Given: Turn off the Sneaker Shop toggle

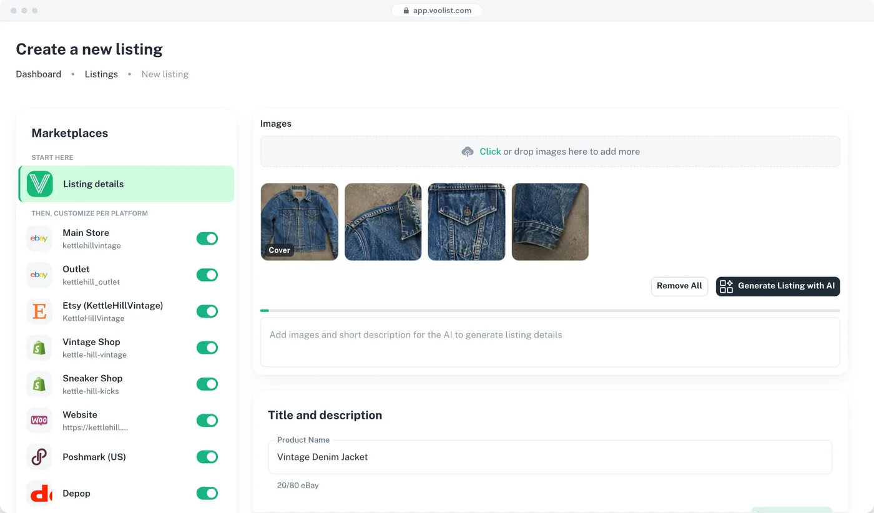Looking at the screenshot, I should tap(207, 384).
